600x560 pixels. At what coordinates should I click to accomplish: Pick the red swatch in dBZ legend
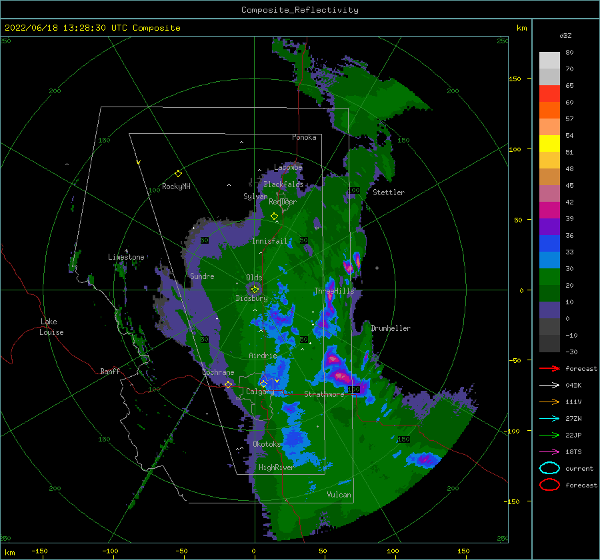click(x=549, y=93)
